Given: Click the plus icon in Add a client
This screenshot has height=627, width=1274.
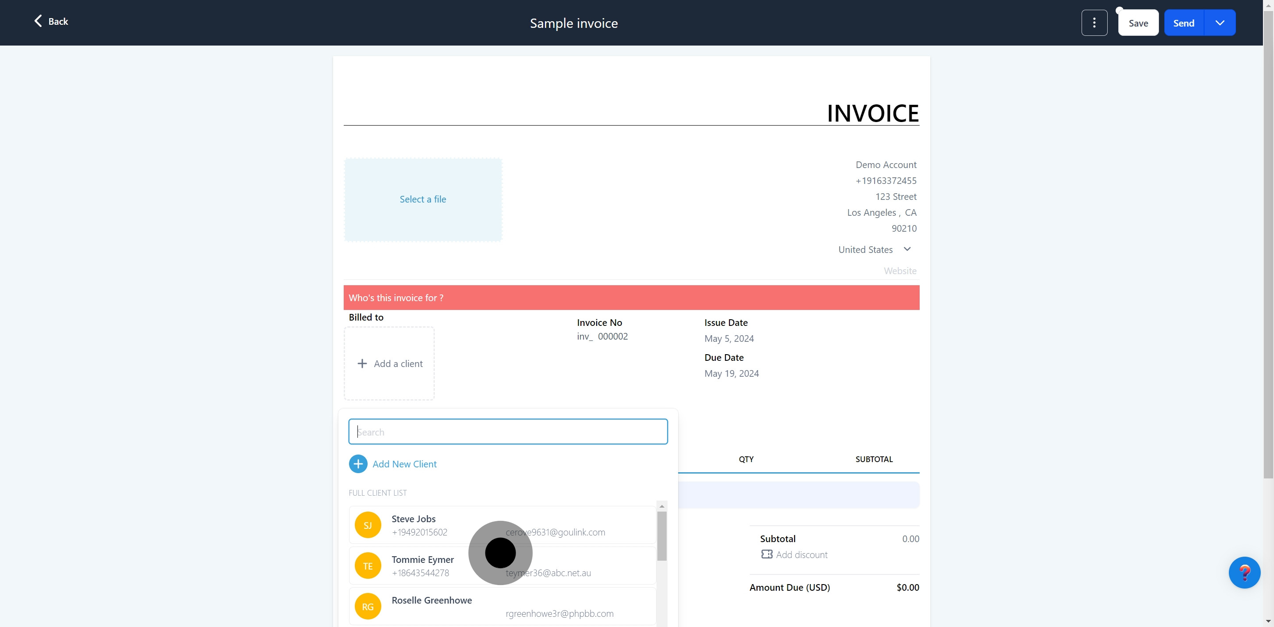Looking at the screenshot, I should tap(362, 363).
